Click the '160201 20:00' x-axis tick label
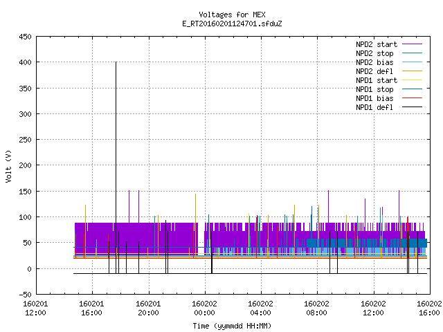 click(148, 308)
